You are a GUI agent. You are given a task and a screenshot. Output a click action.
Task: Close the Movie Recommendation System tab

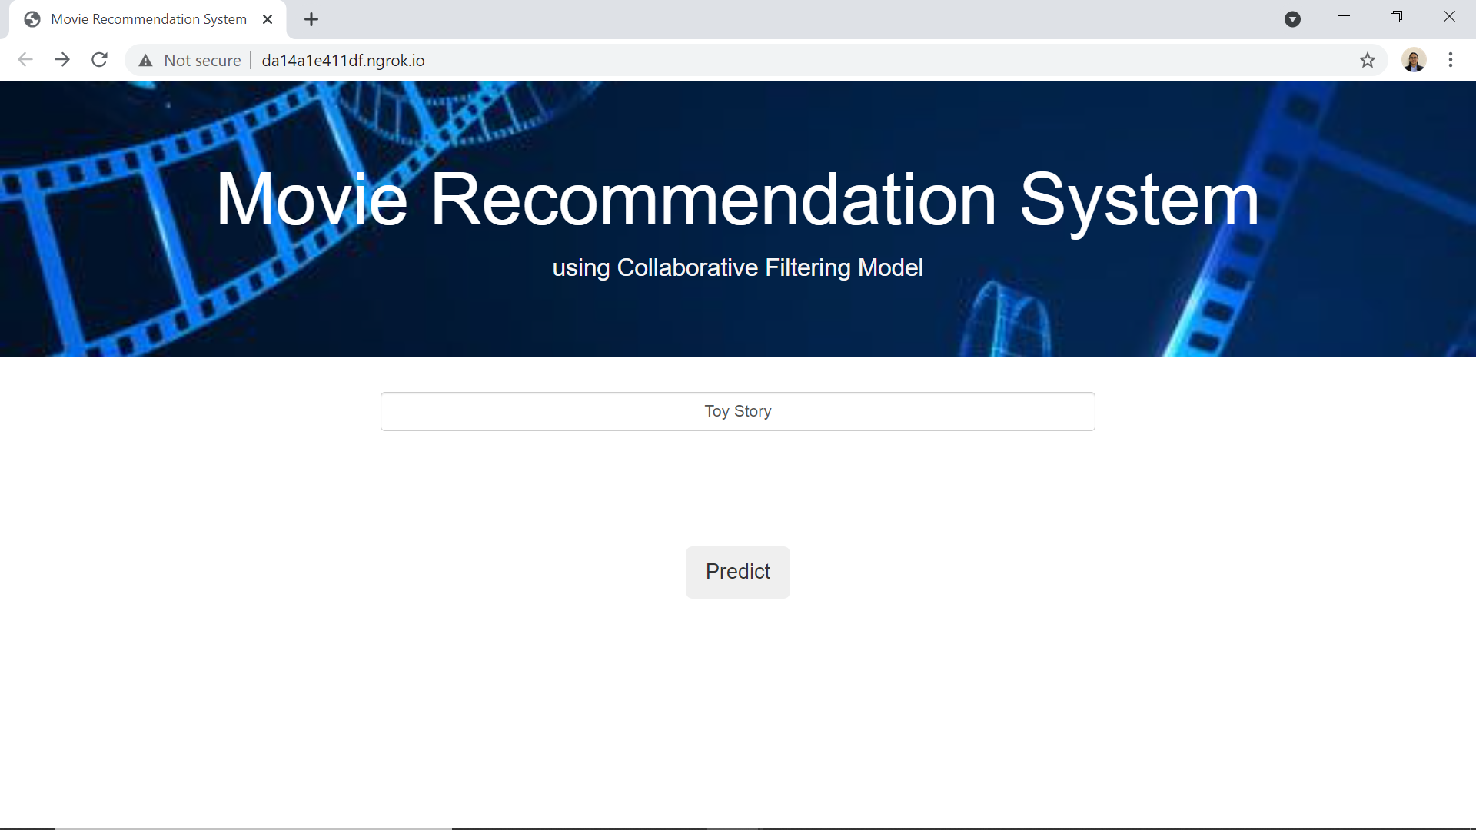pos(268,19)
